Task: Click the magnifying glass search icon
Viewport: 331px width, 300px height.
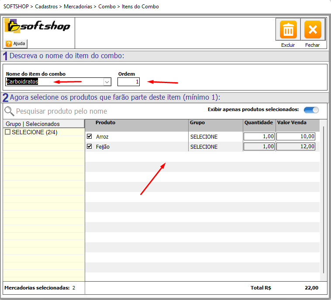Action: (9, 111)
